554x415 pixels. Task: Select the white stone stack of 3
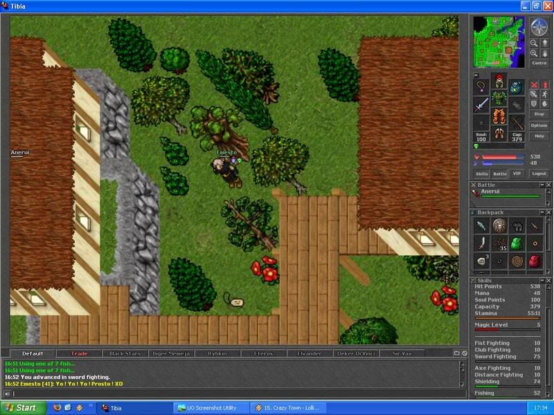pos(481,261)
